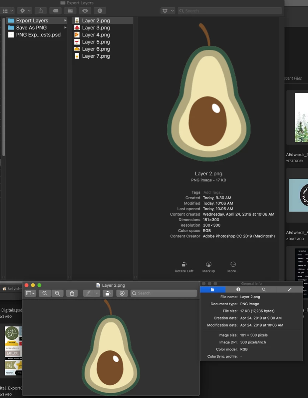
Task: Switch to the More Info inspector tab
Action: (x=238, y=289)
